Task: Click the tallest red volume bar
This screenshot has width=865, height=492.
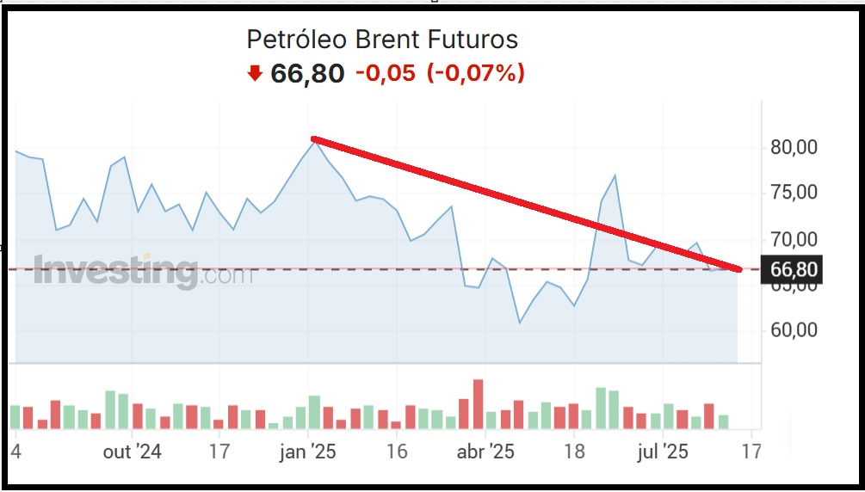Action: [x=478, y=404]
